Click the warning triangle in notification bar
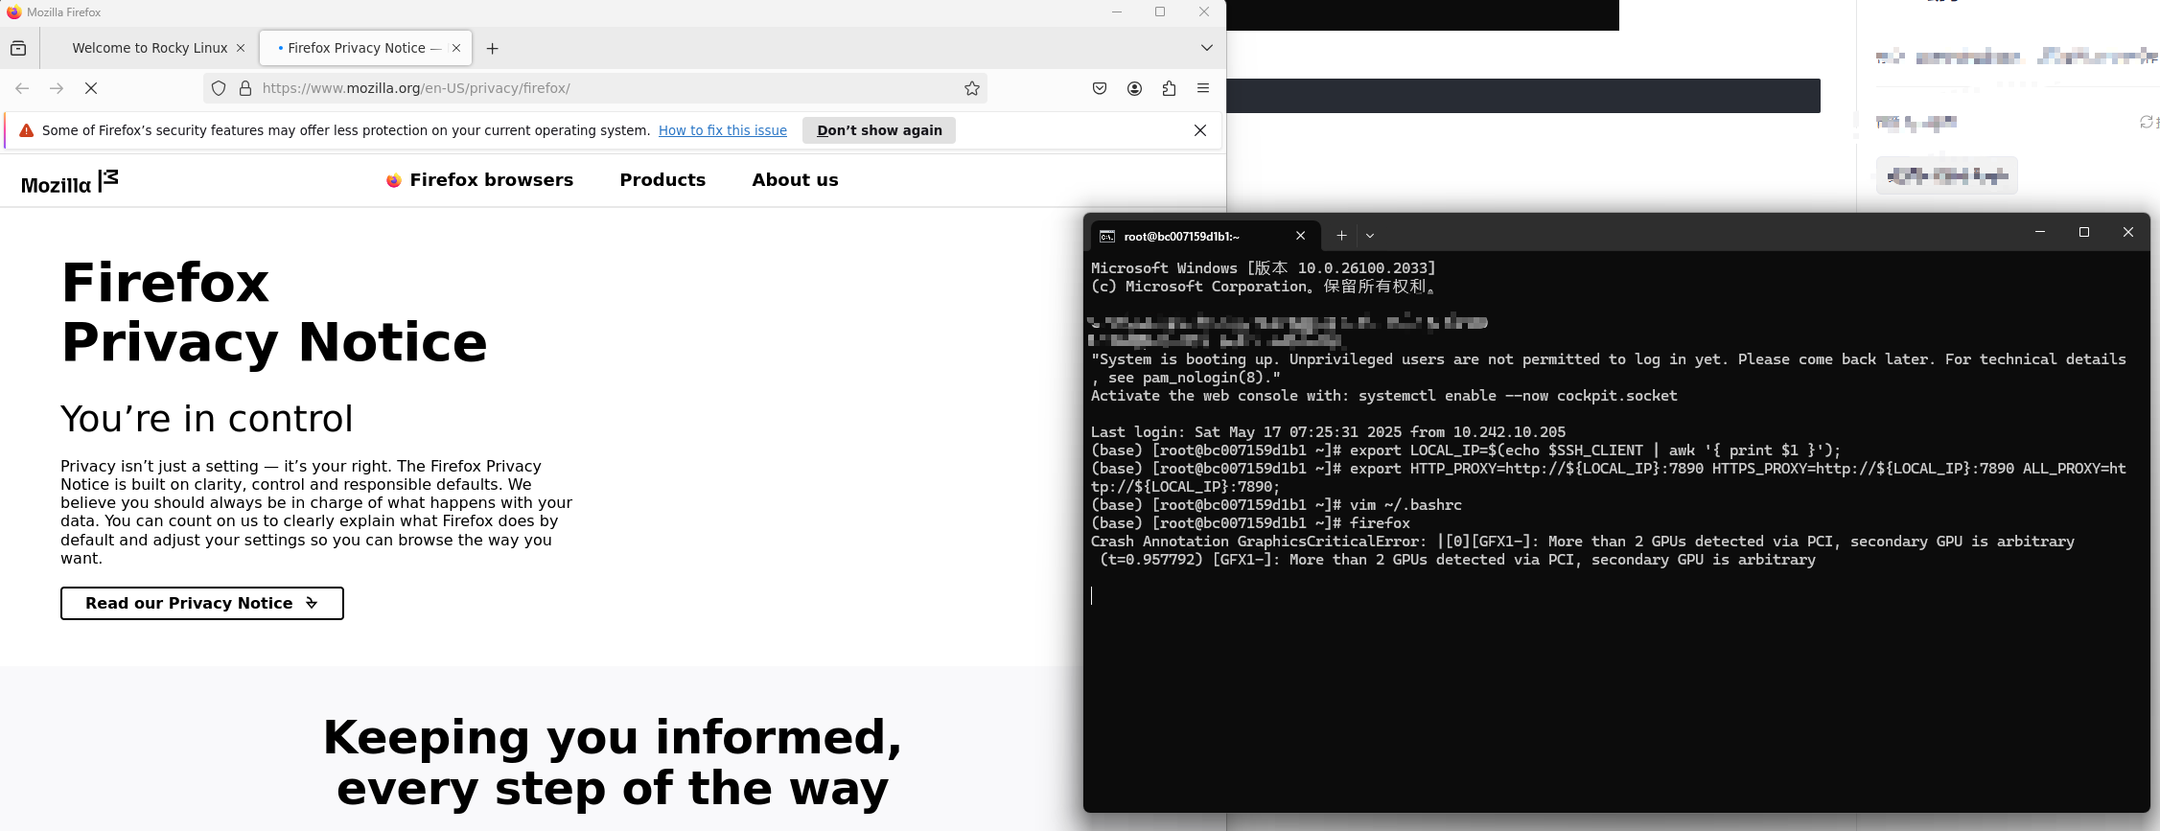The image size is (2160, 831). pos(26,130)
